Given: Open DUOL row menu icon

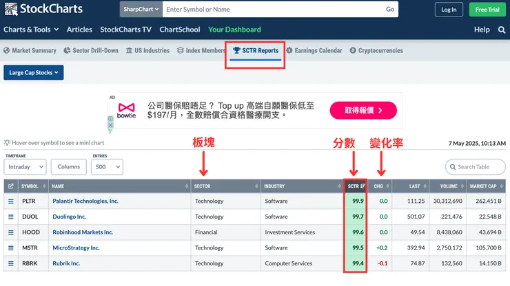Looking at the screenshot, I should [11, 217].
